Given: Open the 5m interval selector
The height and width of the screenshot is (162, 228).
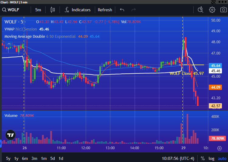Looking at the screenshot, I should (x=38, y=10).
